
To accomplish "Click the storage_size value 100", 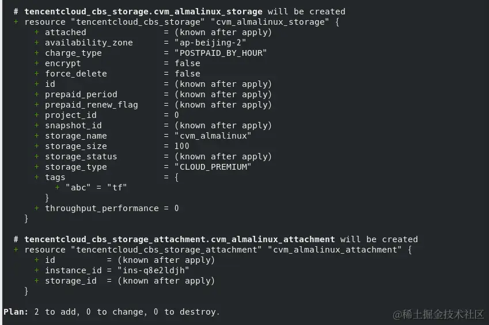I will pyautogui.click(x=181, y=146).
